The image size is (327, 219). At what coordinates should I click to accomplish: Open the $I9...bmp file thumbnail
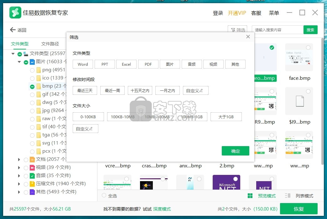coord(299,101)
